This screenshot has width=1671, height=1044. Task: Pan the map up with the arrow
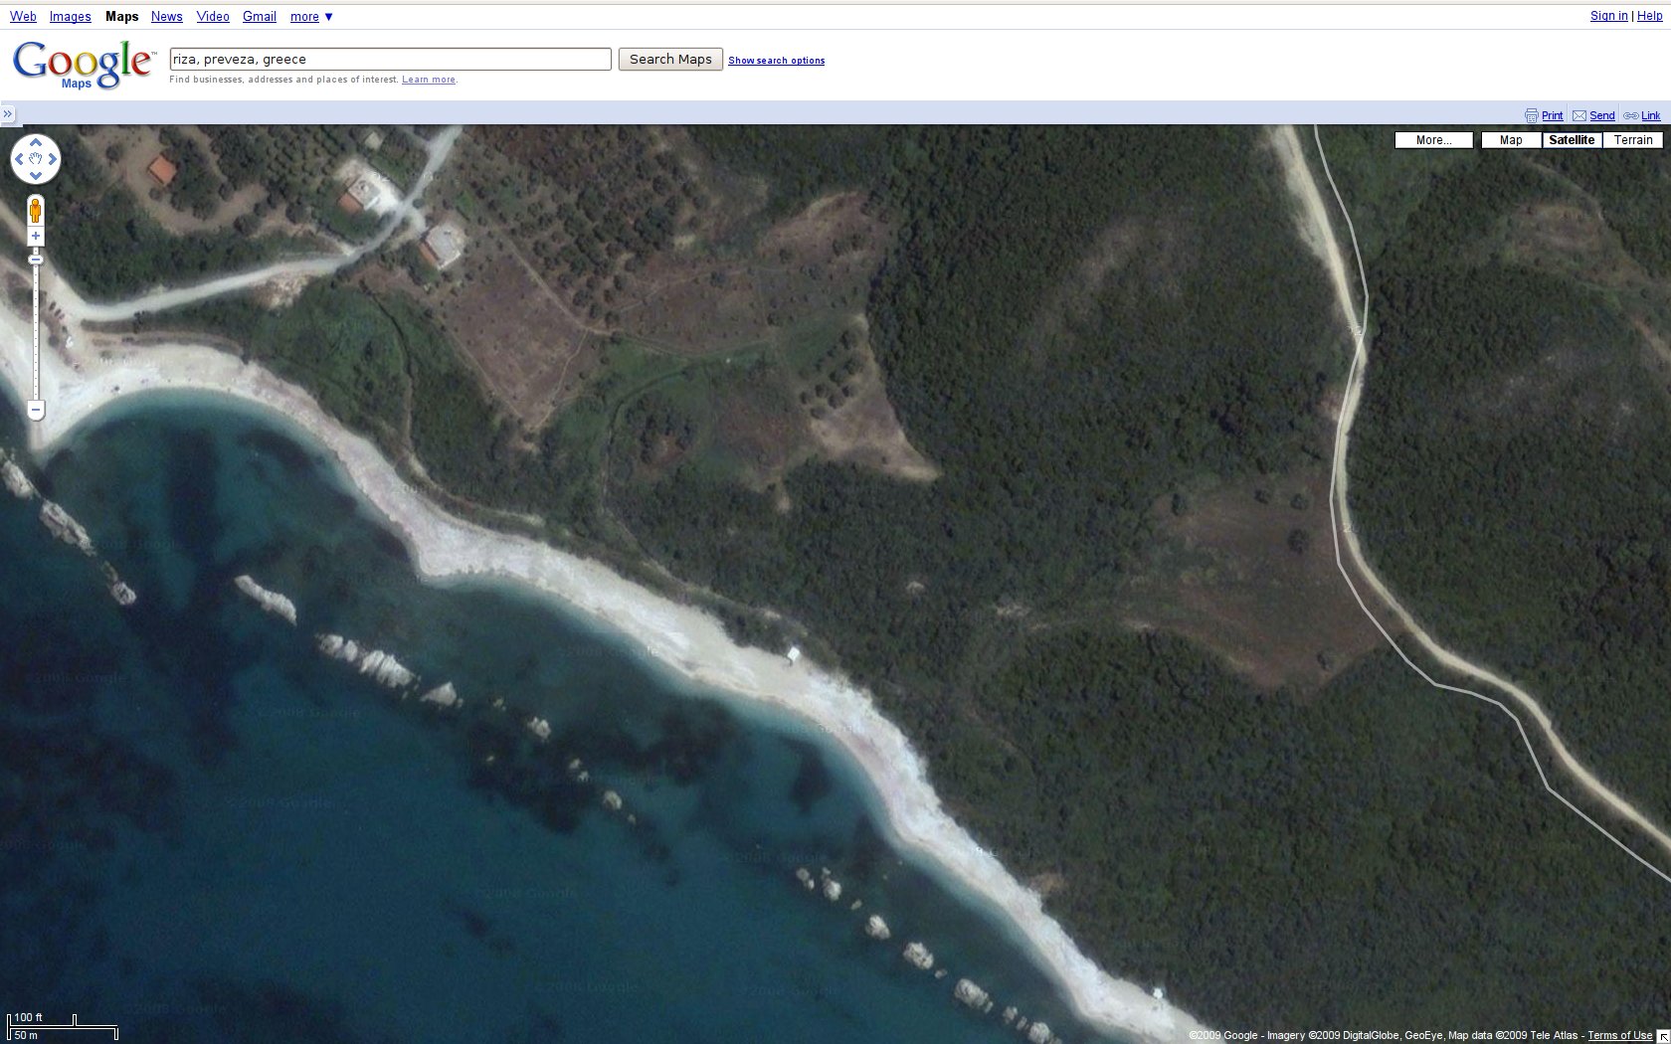(x=36, y=142)
